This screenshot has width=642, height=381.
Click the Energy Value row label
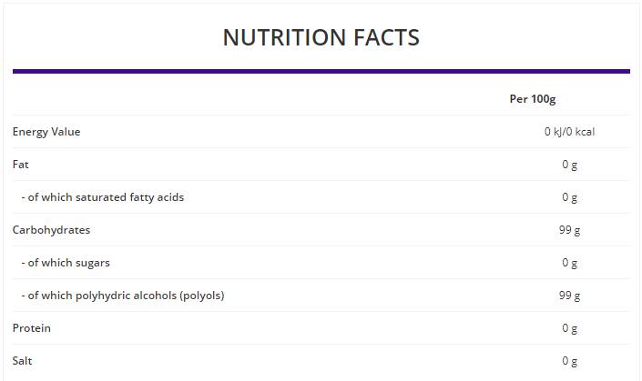46,132
